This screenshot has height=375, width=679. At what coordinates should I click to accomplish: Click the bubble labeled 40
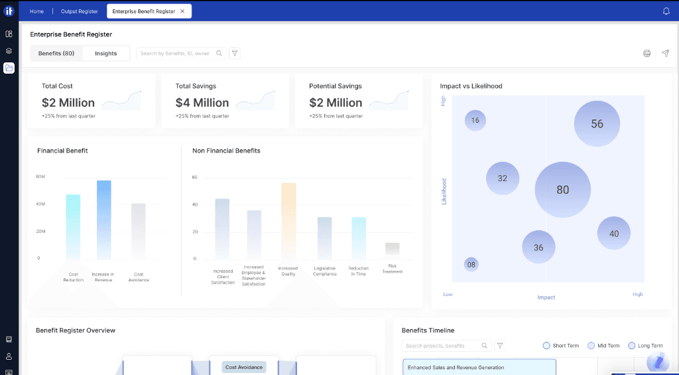[x=614, y=233]
